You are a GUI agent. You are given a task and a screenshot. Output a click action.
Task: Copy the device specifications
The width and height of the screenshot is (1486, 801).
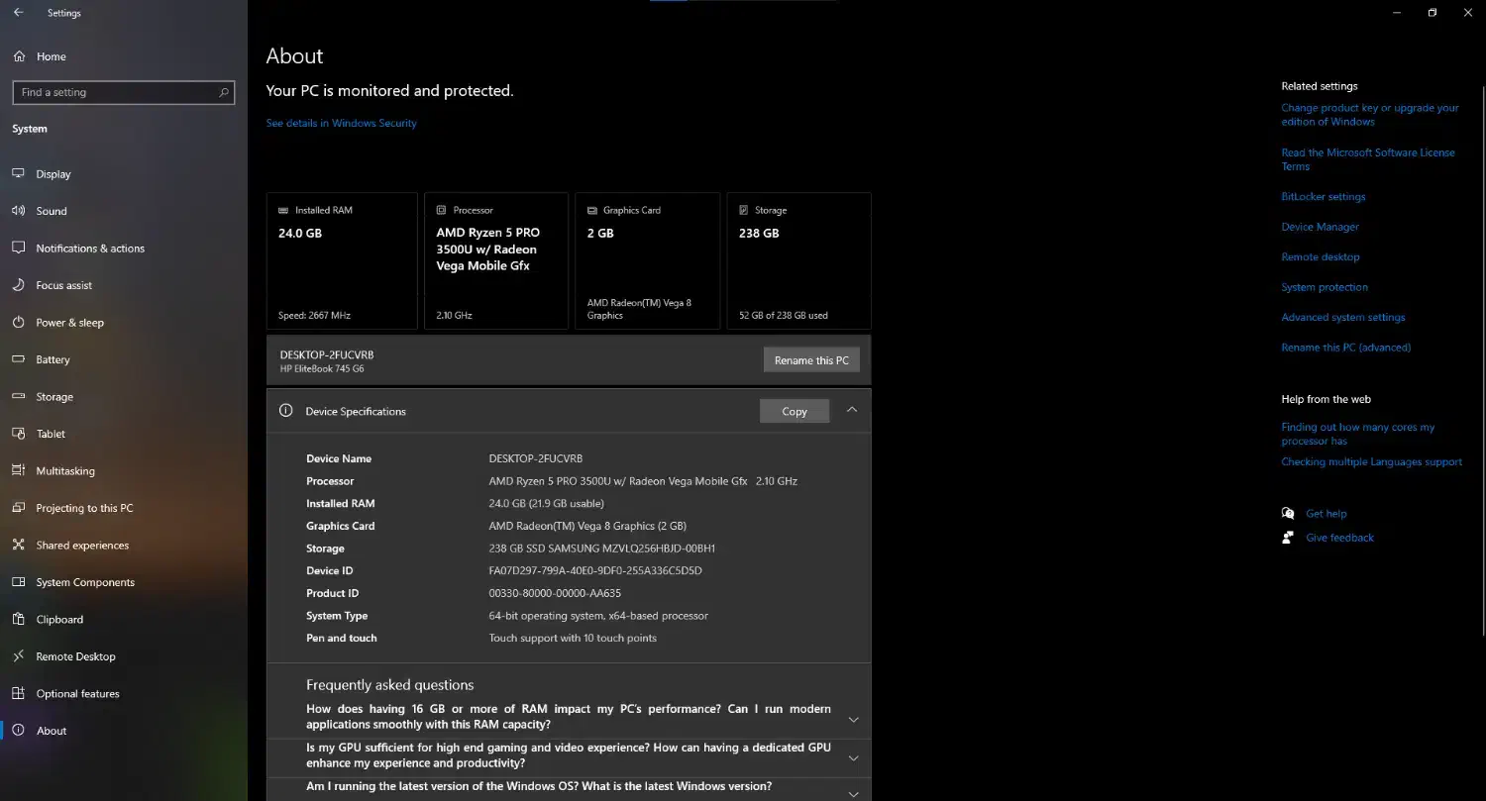(x=794, y=412)
